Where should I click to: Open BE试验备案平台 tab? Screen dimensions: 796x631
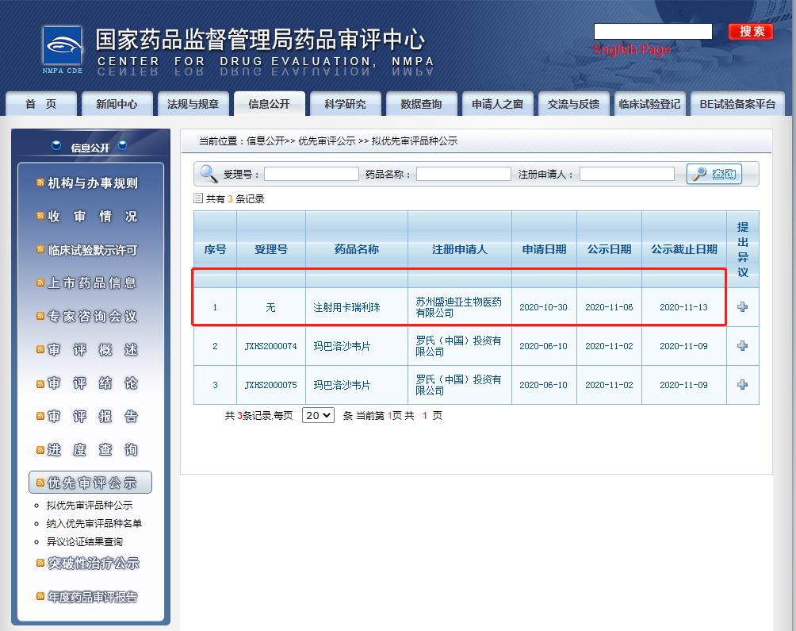click(x=737, y=104)
